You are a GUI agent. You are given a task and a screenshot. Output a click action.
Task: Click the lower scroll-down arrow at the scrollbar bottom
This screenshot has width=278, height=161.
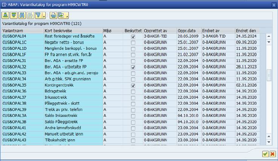(269, 142)
